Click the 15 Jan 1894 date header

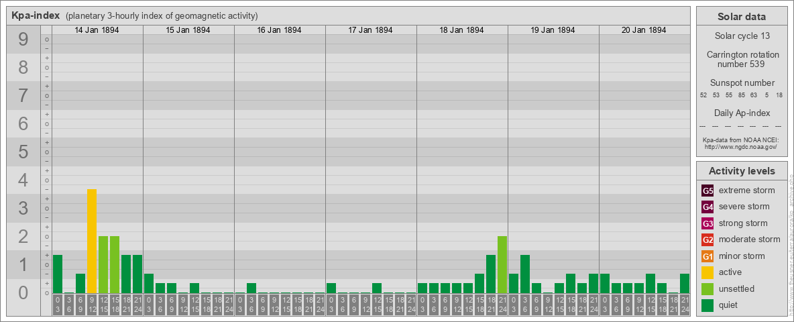188,30
